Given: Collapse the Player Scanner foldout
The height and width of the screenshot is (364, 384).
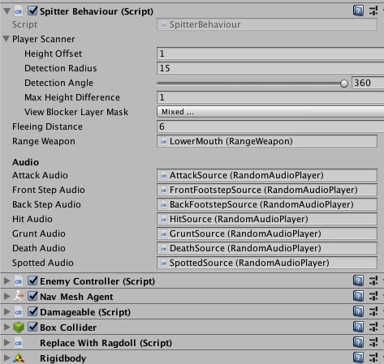Looking at the screenshot, I should pos(6,39).
